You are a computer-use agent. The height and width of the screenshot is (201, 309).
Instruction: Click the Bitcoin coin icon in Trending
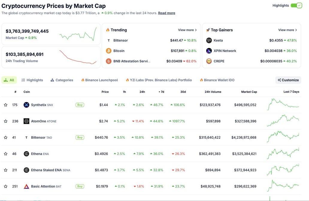(x=109, y=51)
